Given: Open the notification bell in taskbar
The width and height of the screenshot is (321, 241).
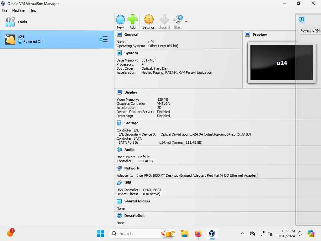Looking at the screenshot, I should click(x=300, y=233).
